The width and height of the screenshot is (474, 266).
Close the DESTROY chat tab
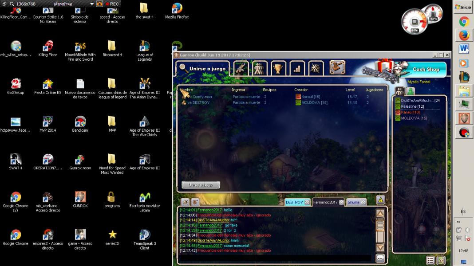tap(307, 202)
